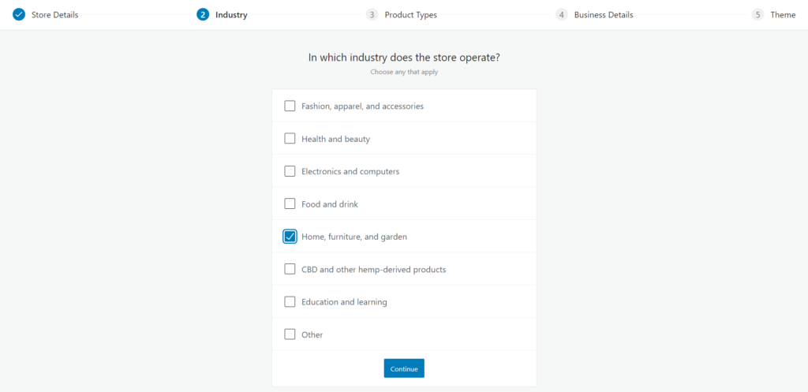The height and width of the screenshot is (392, 808).
Task: Enable the Food and drink checkbox
Action: click(290, 203)
